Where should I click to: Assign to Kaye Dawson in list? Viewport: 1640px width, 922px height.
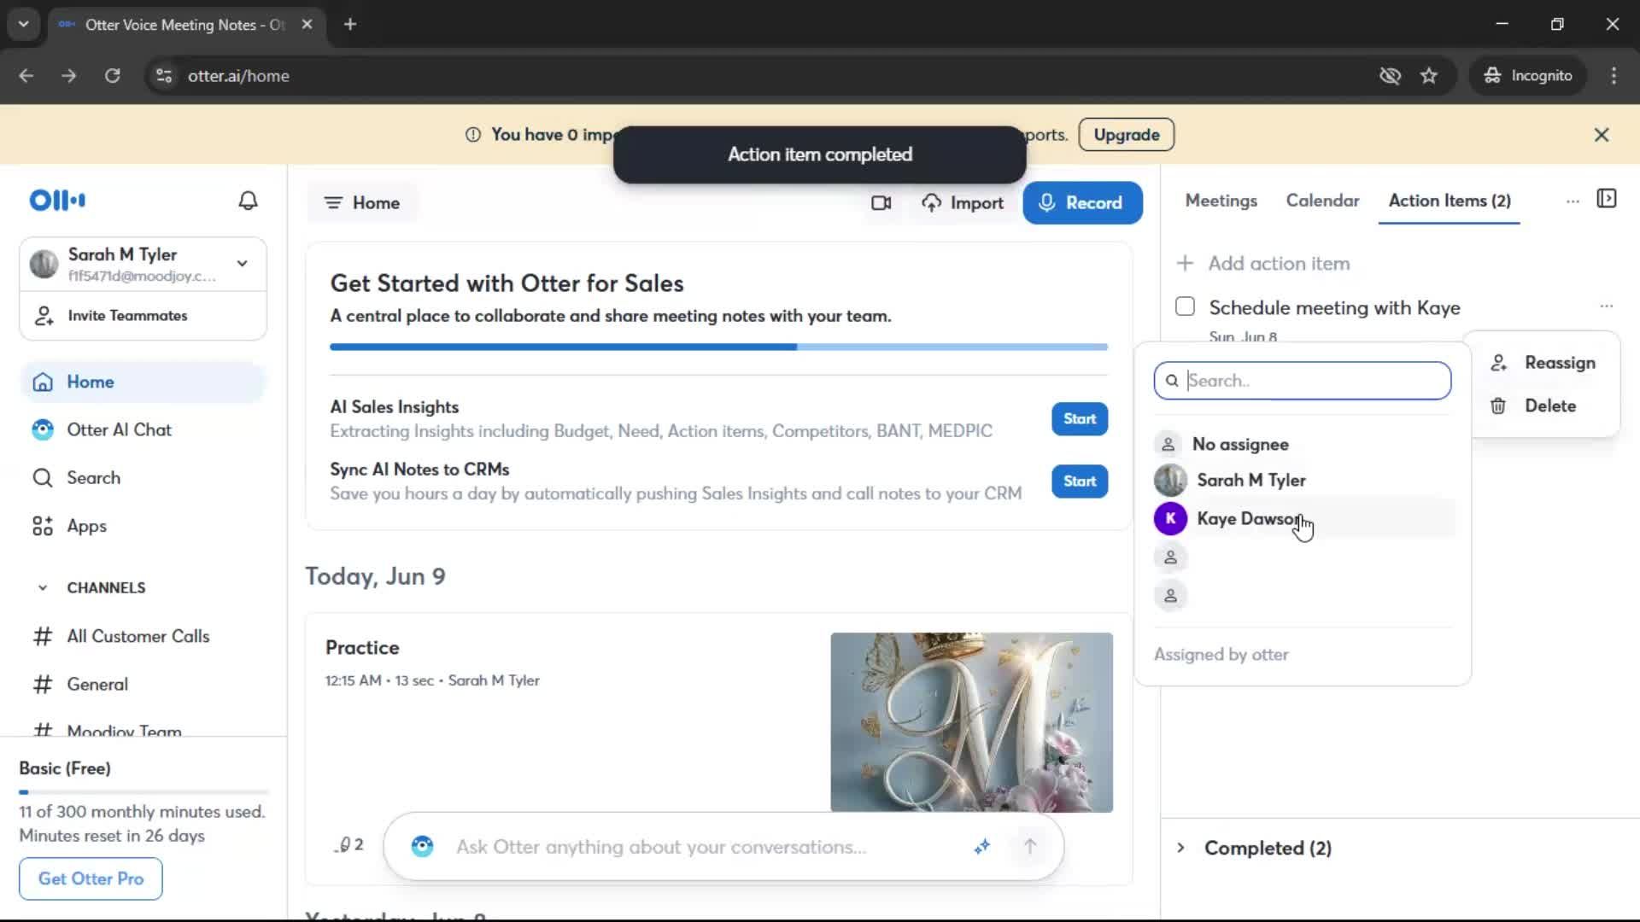(x=1303, y=519)
